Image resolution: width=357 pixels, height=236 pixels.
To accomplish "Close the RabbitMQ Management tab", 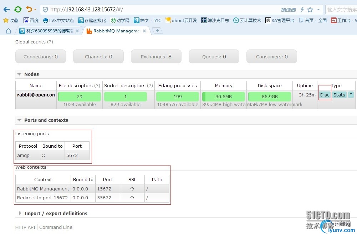I will click(x=144, y=31).
